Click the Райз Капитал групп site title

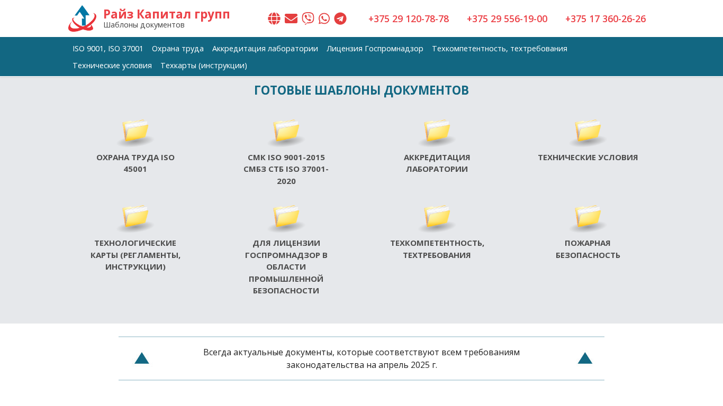point(167,14)
